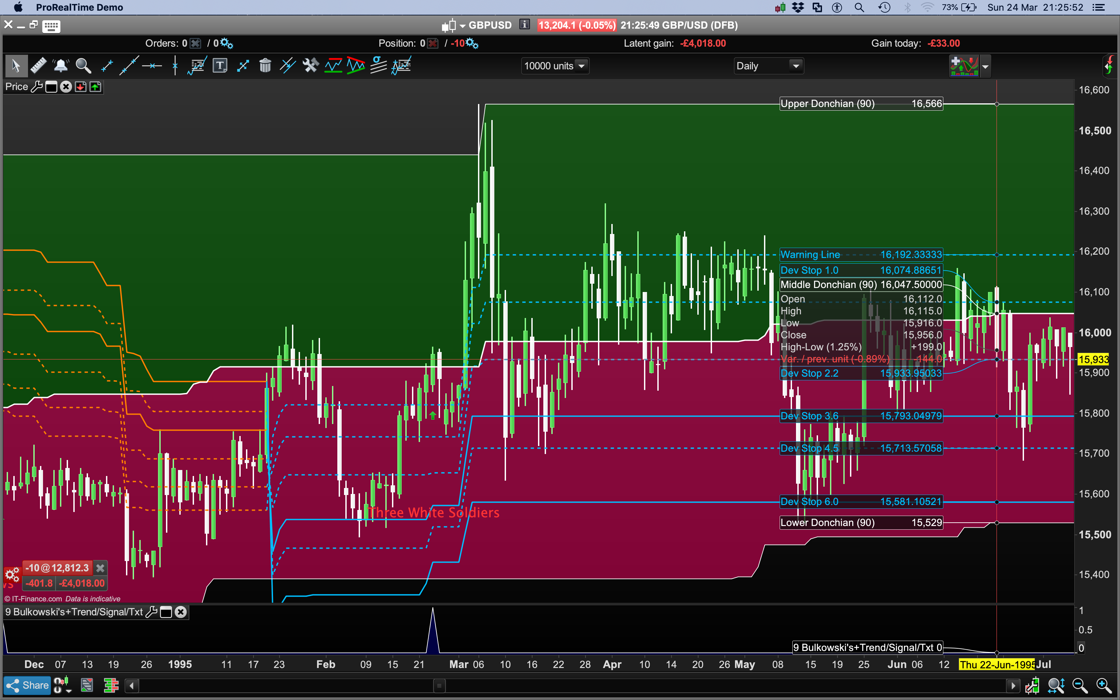Screen dimensions: 1120x700
Task: Expand the indicators button dropdown arrow
Action: coord(985,67)
